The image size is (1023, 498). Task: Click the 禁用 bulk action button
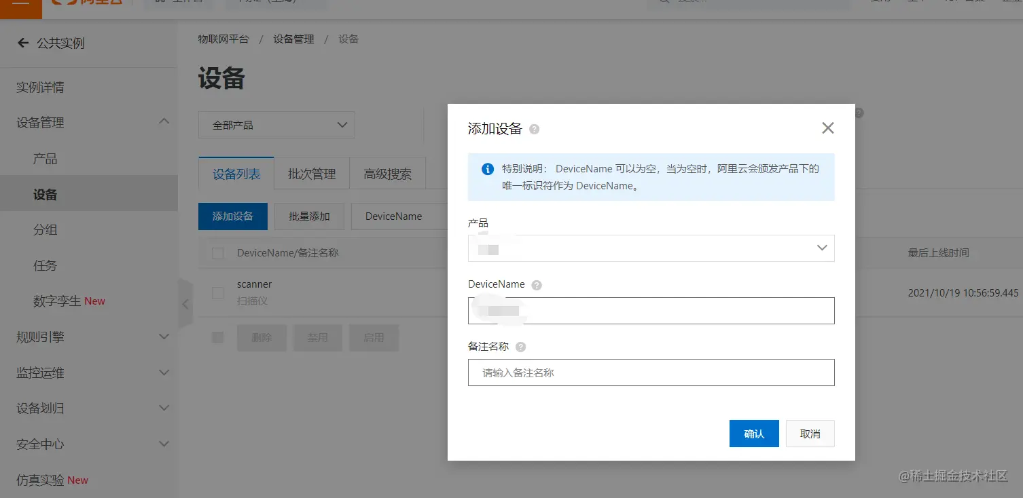pos(317,337)
